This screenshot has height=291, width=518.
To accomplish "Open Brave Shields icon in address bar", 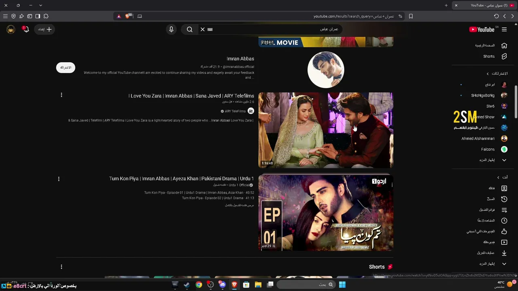I will click(x=129, y=16).
